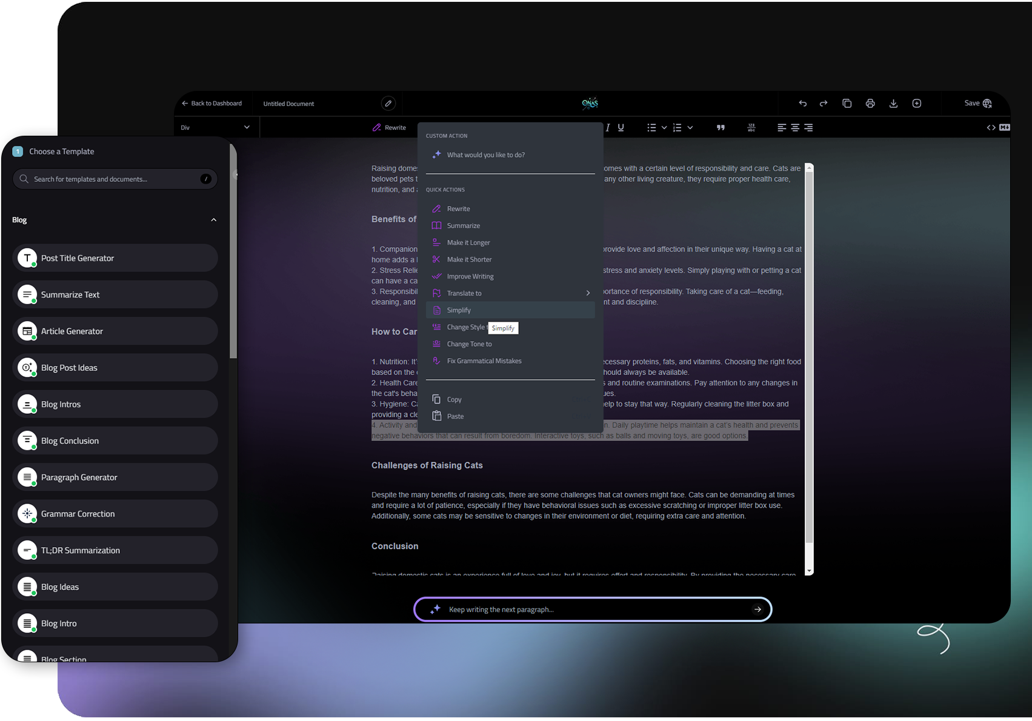The height and width of the screenshot is (721, 1032).
Task: Choose Summarize from quick actions
Action: pos(510,225)
